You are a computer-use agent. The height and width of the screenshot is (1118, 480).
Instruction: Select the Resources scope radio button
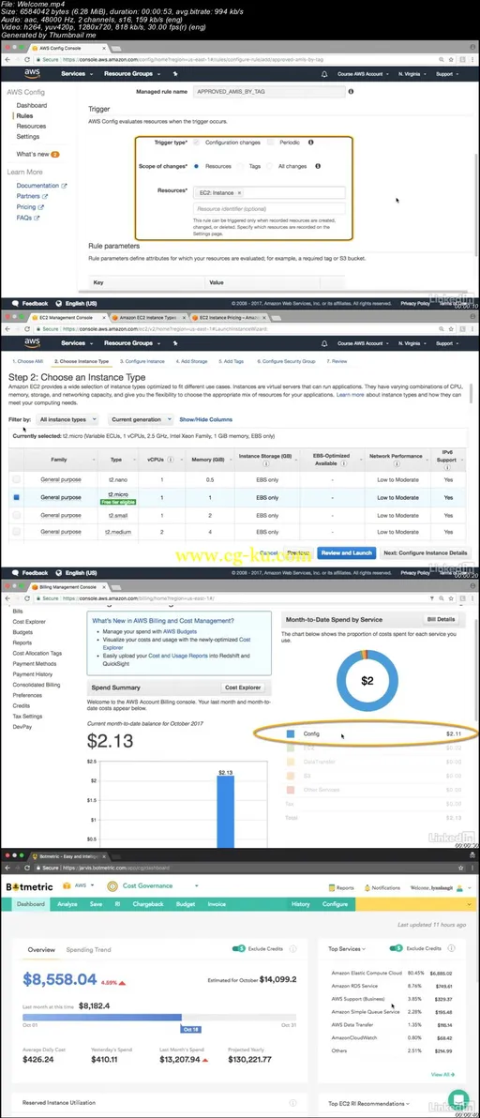(197, 166)
